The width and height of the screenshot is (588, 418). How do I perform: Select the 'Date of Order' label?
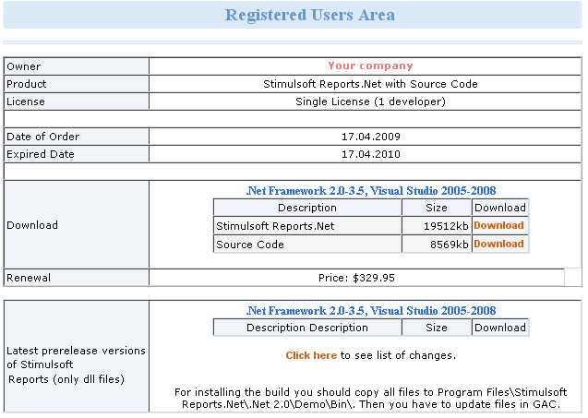point(42,137)
